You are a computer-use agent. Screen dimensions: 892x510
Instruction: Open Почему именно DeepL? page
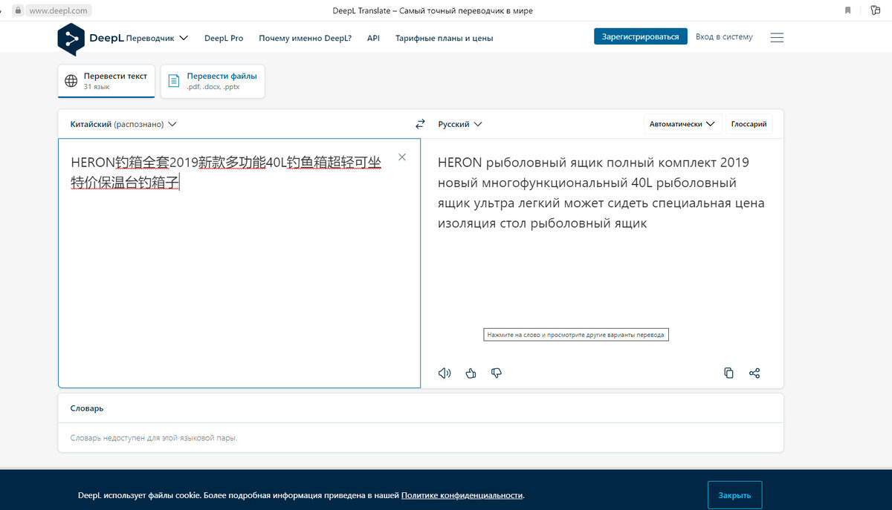tap(306, 38)
